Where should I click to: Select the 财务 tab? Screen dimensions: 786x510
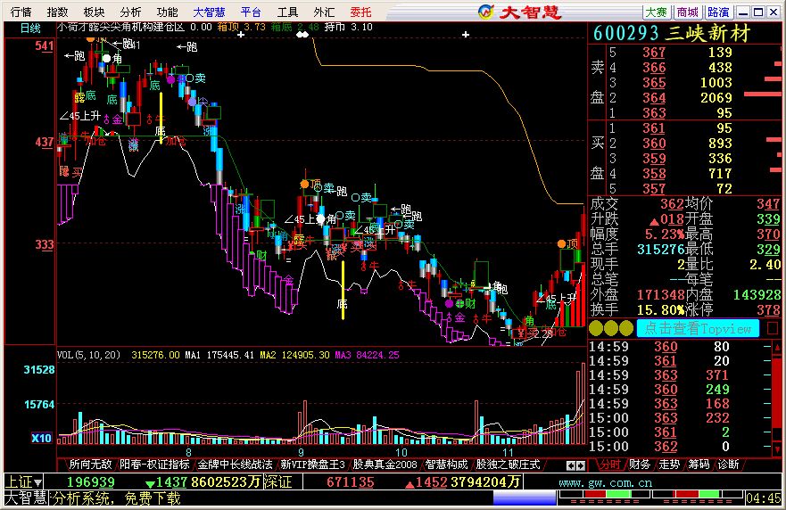pyautogui.click(x=639, y=465)
